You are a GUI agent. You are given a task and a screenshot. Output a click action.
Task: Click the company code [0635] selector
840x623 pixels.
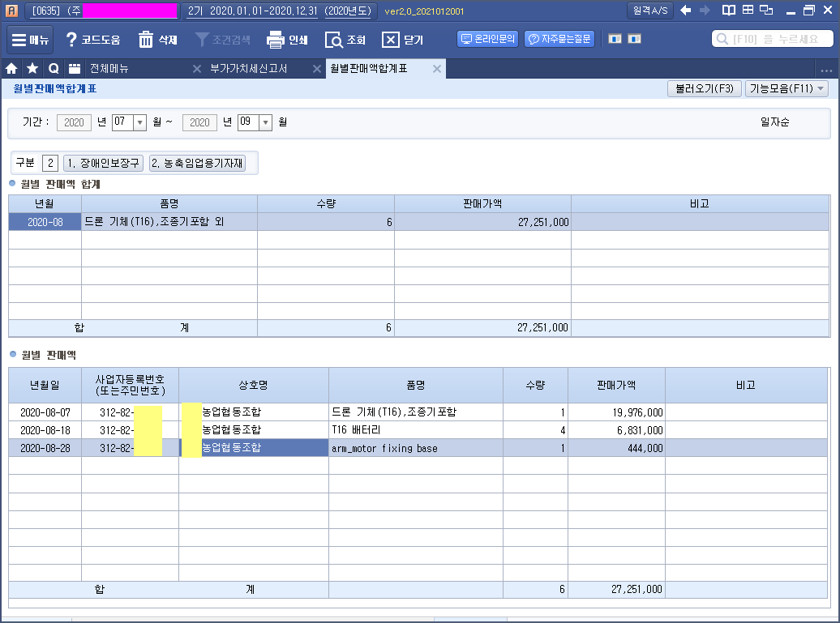(x=102, y=11)
